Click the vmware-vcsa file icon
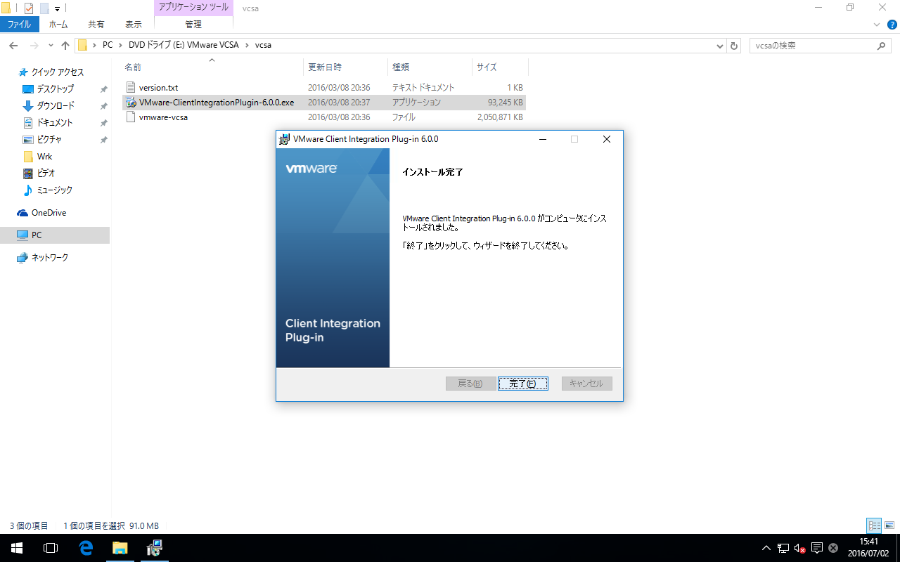Image resolution: width=900 pixels, height=562 pixels. 131,117
